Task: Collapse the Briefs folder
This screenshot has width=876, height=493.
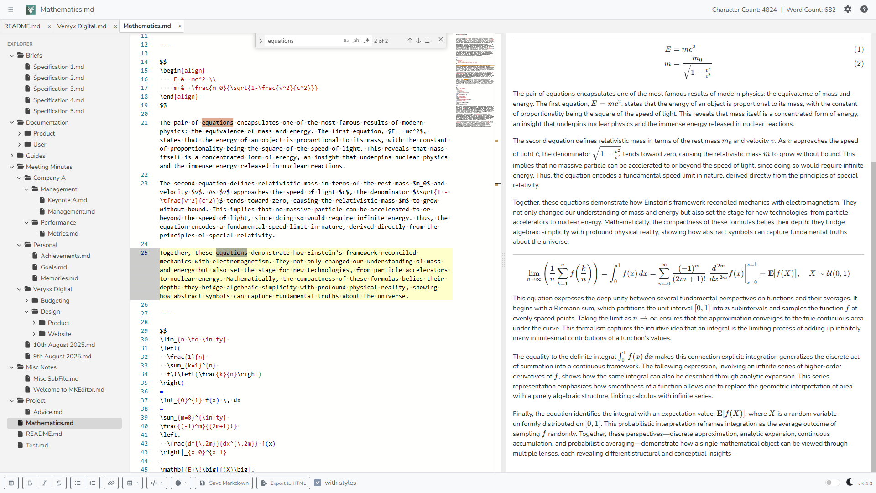Action: click(12, 56)
